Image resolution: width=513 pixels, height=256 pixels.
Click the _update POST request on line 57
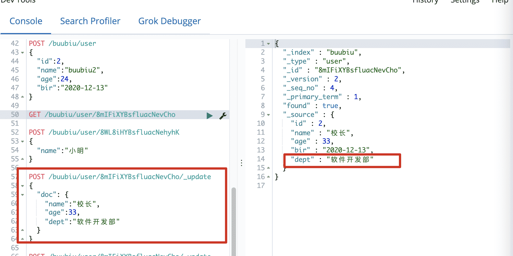[x=120, y=177]
